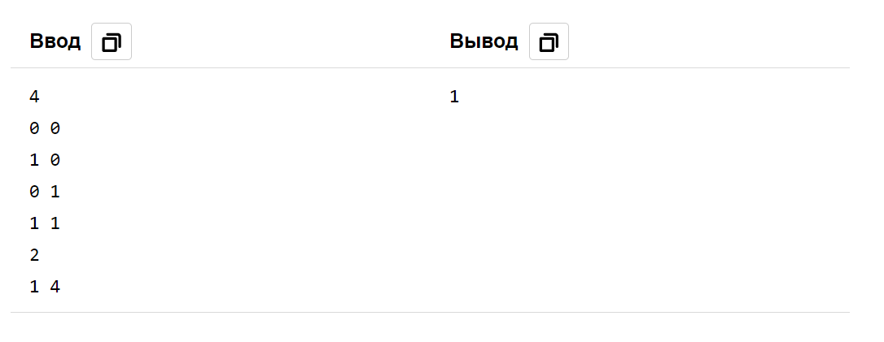Select the first input line containing 4
The height and width of the screenshot is (342, 884).
(x=34, y=97)
